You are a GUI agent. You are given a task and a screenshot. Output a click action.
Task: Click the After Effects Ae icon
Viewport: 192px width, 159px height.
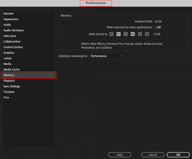111,34
